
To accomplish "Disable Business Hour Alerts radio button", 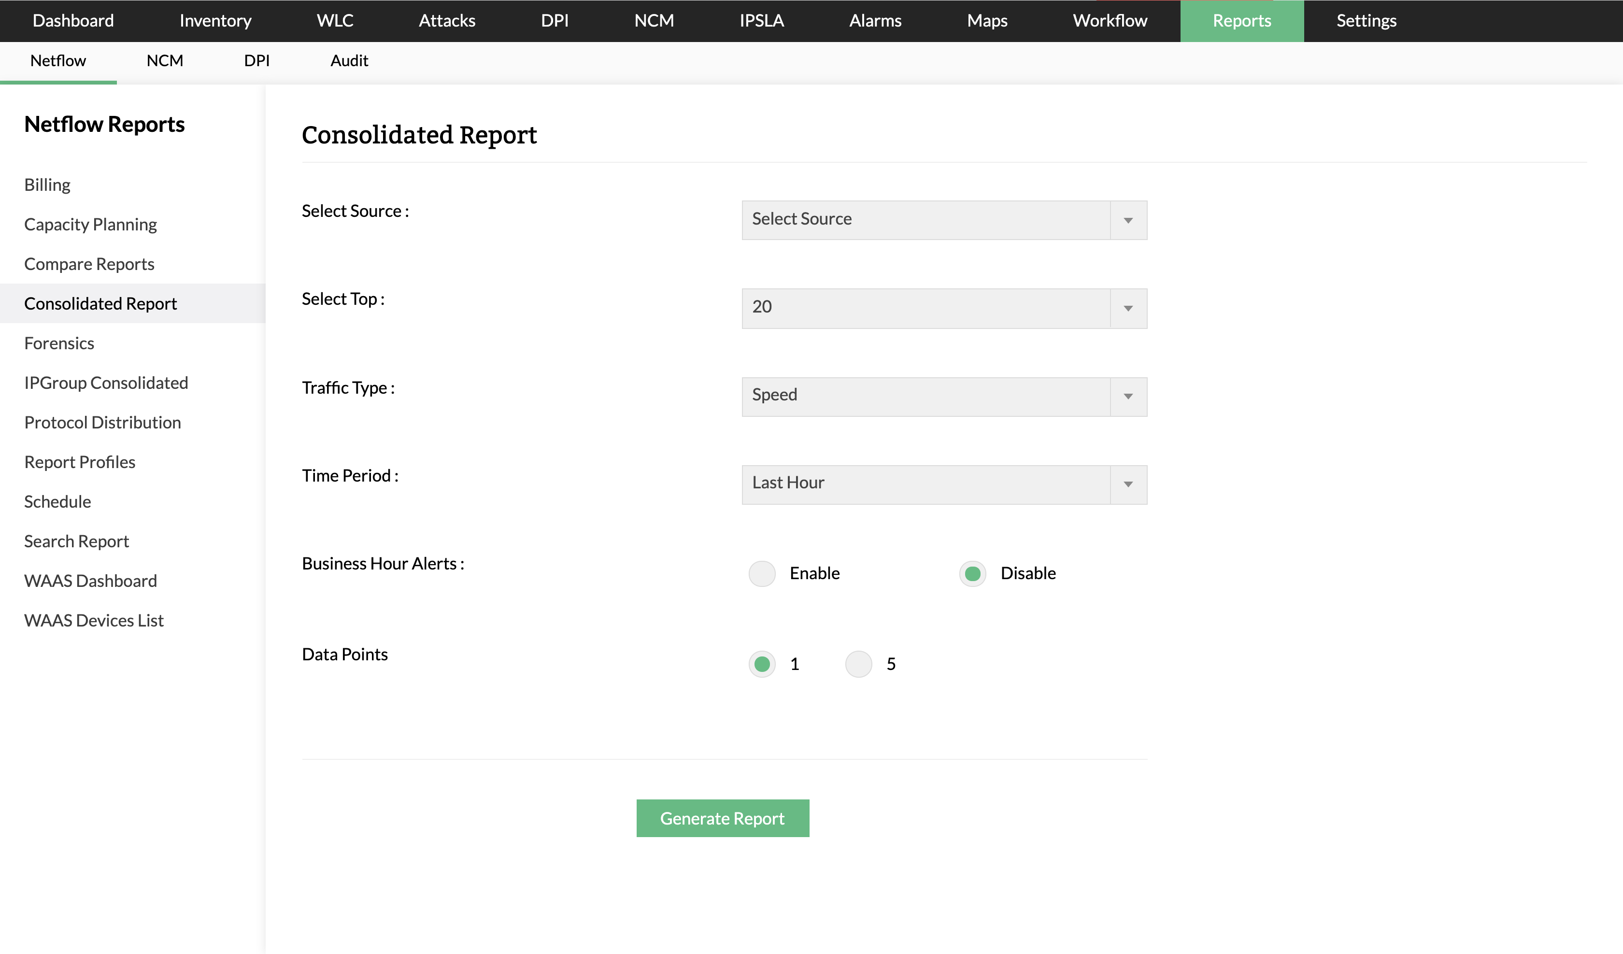I will [973, 572].
